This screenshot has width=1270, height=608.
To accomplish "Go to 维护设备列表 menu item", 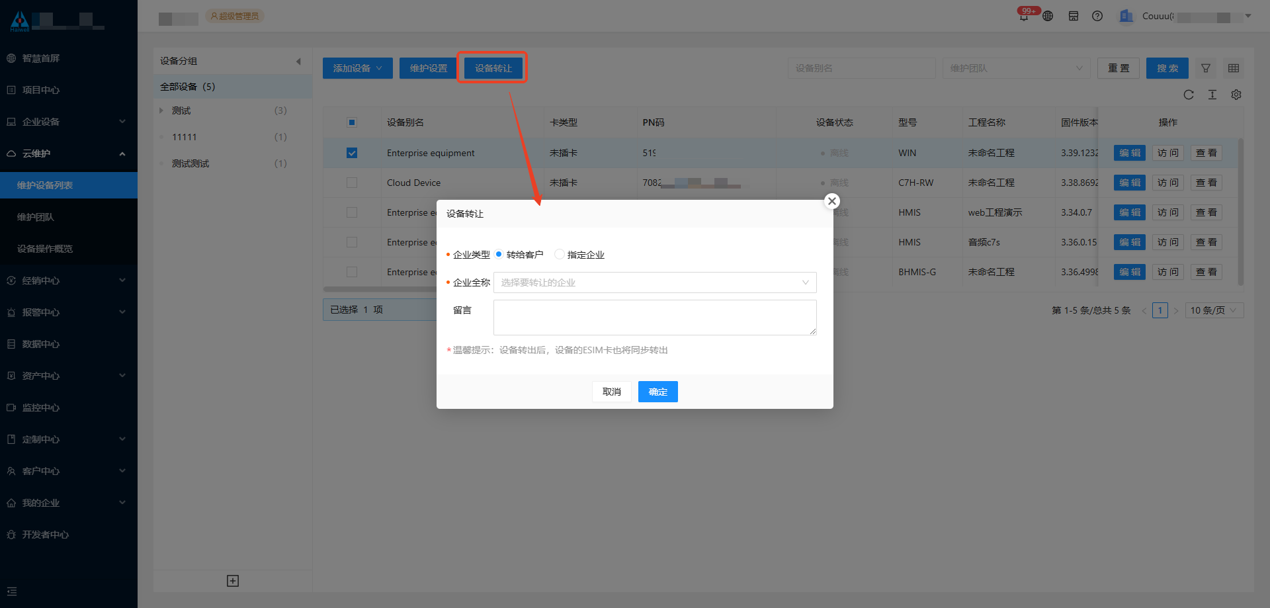I will click(69, 185).
